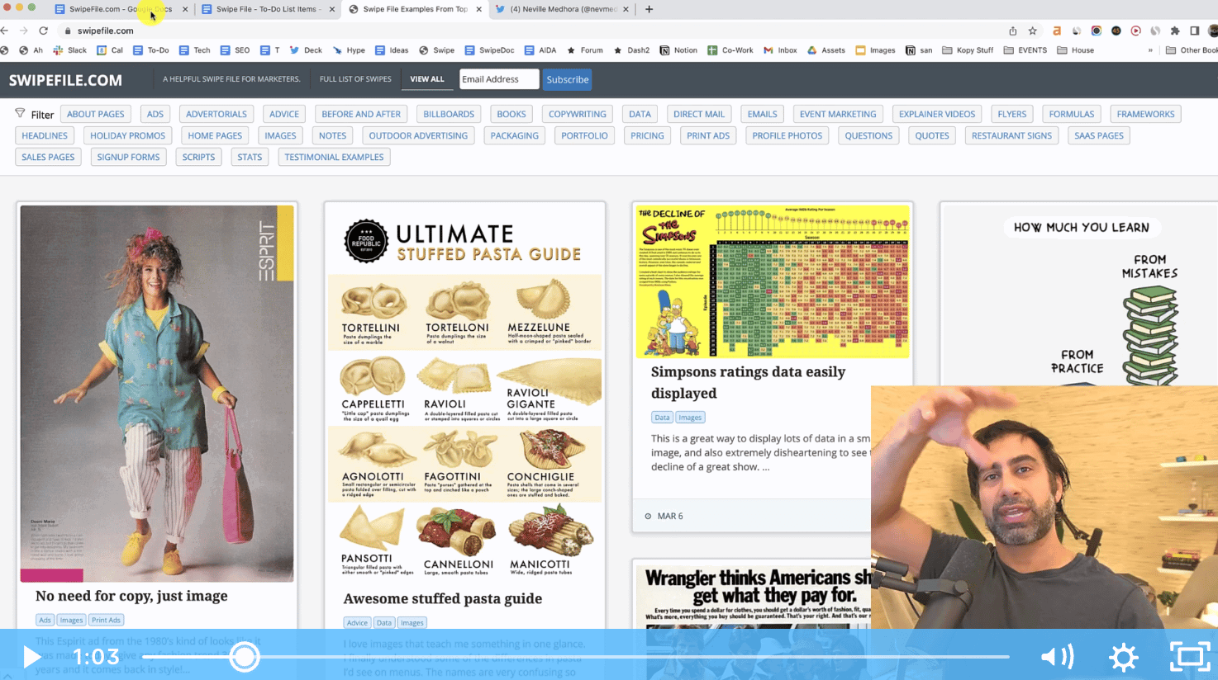Open the Ultimate Stuffed Pasta Guide image
This screenshot has height=680, width=1218.
[465, 394]
